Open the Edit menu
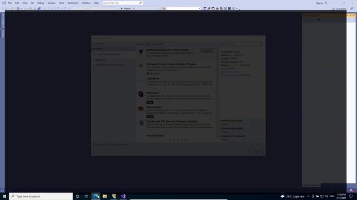Image resolution: width=357 pixels, height=200 pixels. pyautogui.click(x=17, y=3)
